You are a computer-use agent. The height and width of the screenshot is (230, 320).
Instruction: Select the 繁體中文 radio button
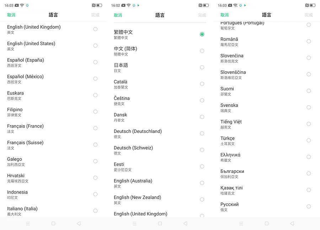coord(202,34)
